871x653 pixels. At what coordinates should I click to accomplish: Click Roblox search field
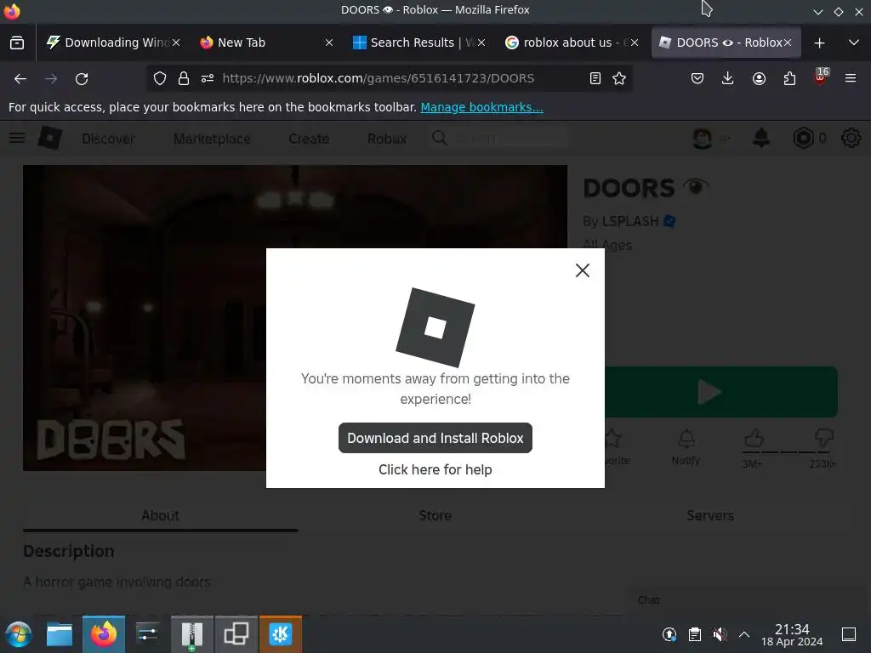pos(500,138)
